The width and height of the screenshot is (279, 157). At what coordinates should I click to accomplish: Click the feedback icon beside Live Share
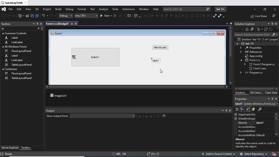point(274,16)
